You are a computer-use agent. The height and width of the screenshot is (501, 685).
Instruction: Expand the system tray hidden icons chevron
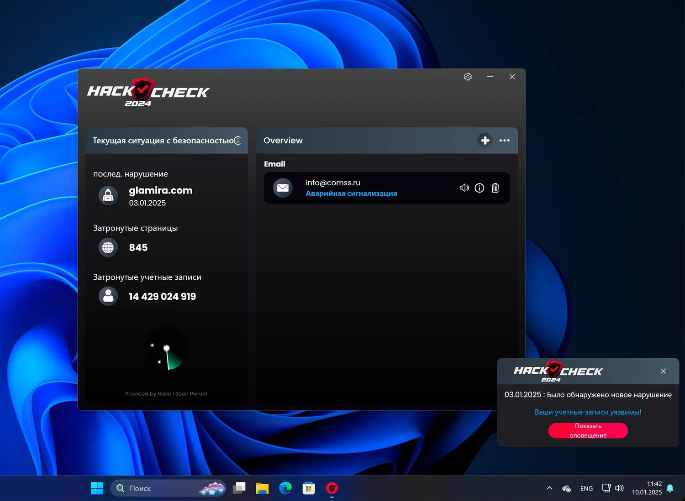tap(549, 488)
